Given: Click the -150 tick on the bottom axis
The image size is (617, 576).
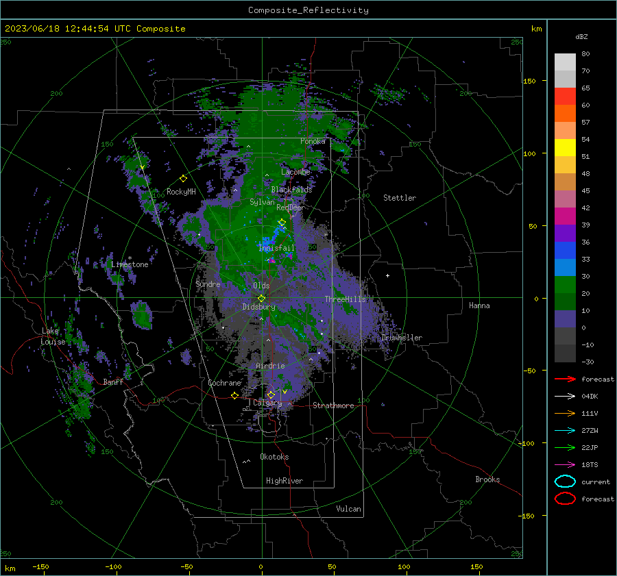Looking at the screenshot, I should click(40, 566).
